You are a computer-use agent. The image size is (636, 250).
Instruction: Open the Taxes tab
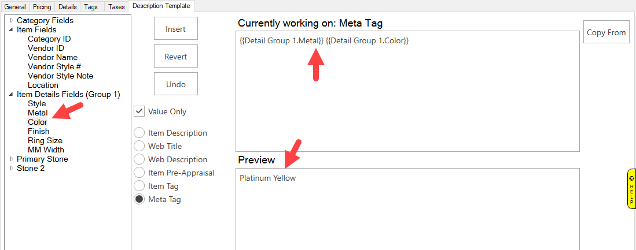(x=116, y=7)
